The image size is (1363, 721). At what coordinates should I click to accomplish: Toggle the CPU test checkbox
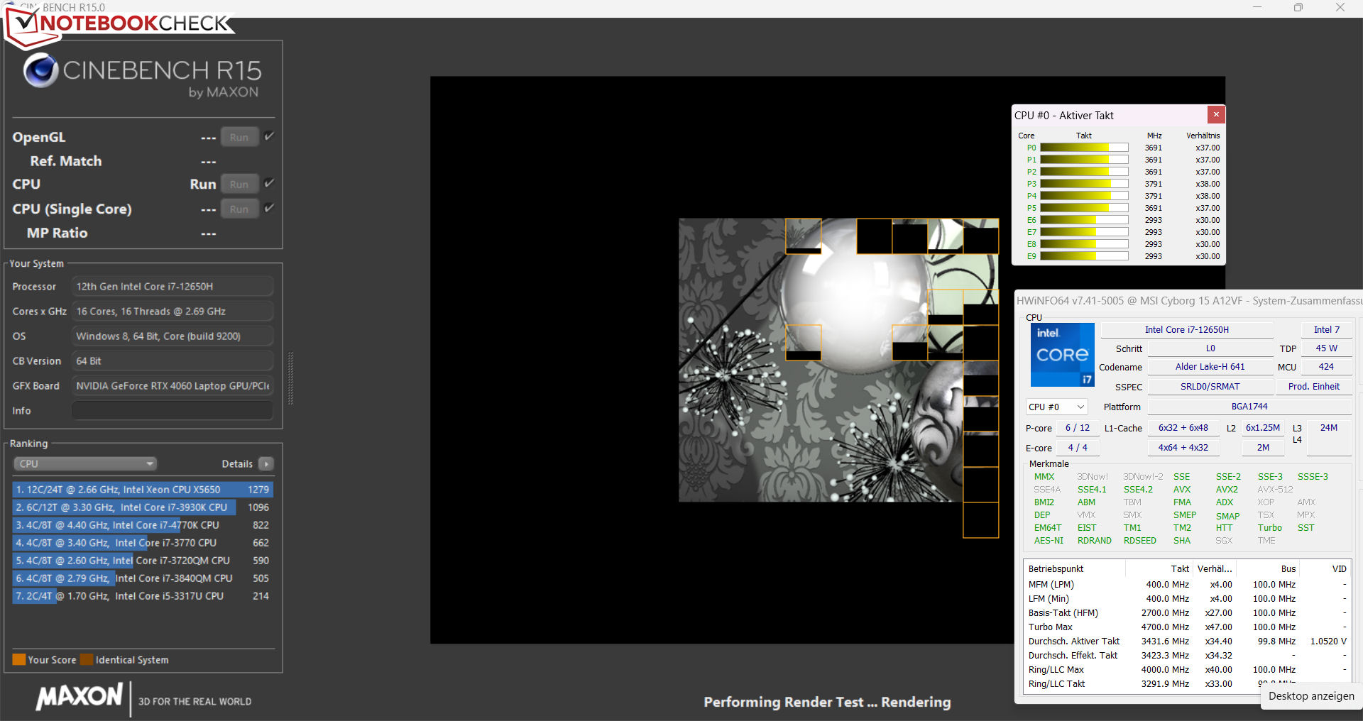tap(269, 183)
